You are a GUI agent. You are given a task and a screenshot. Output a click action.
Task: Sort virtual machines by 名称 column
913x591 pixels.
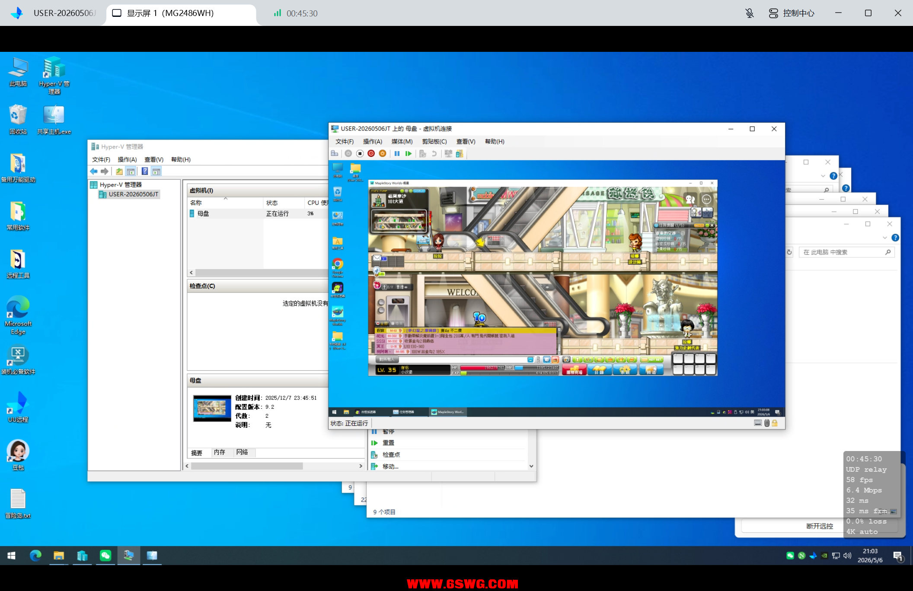(225, 203)
